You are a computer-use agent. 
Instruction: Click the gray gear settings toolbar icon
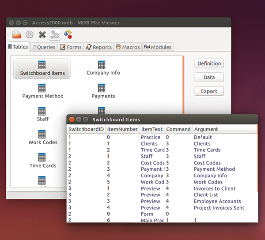pyautogui.click(x=30, y=34)
